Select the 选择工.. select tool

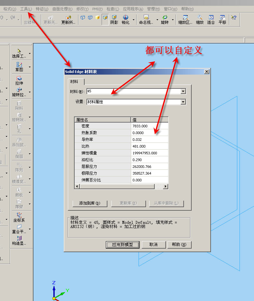tap(19, 53)
